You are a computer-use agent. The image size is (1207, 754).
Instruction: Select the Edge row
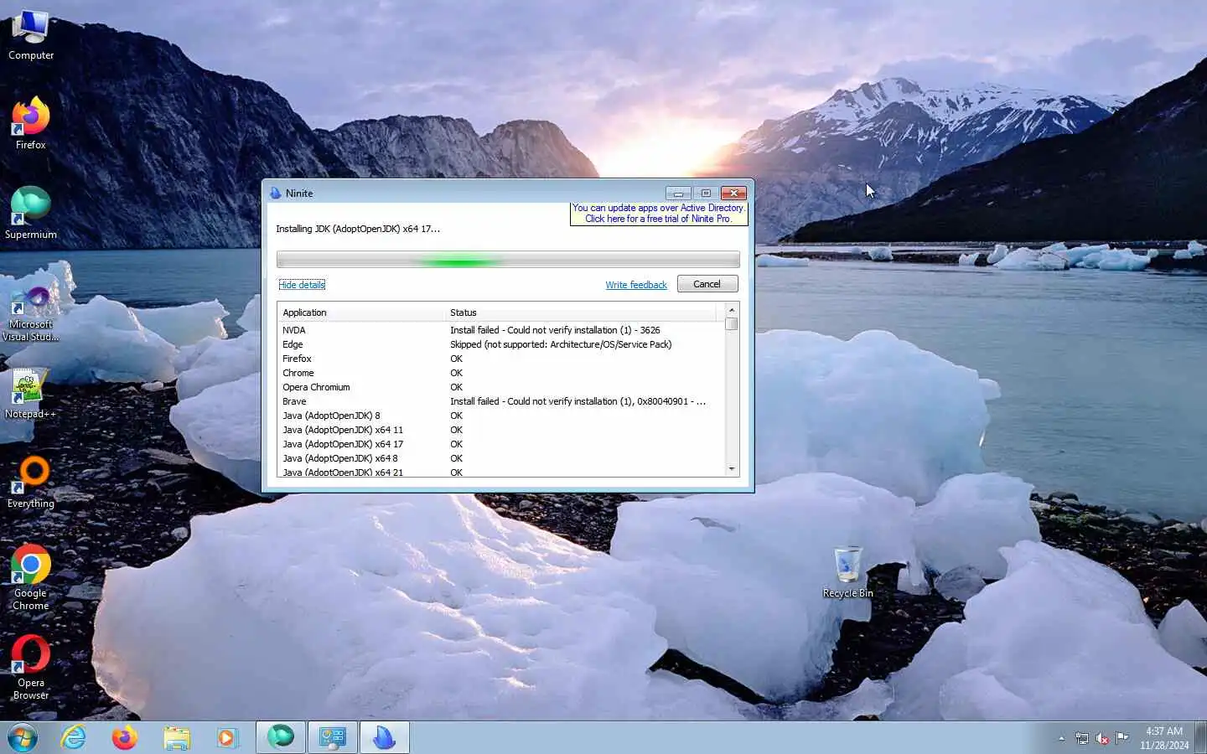501,344
